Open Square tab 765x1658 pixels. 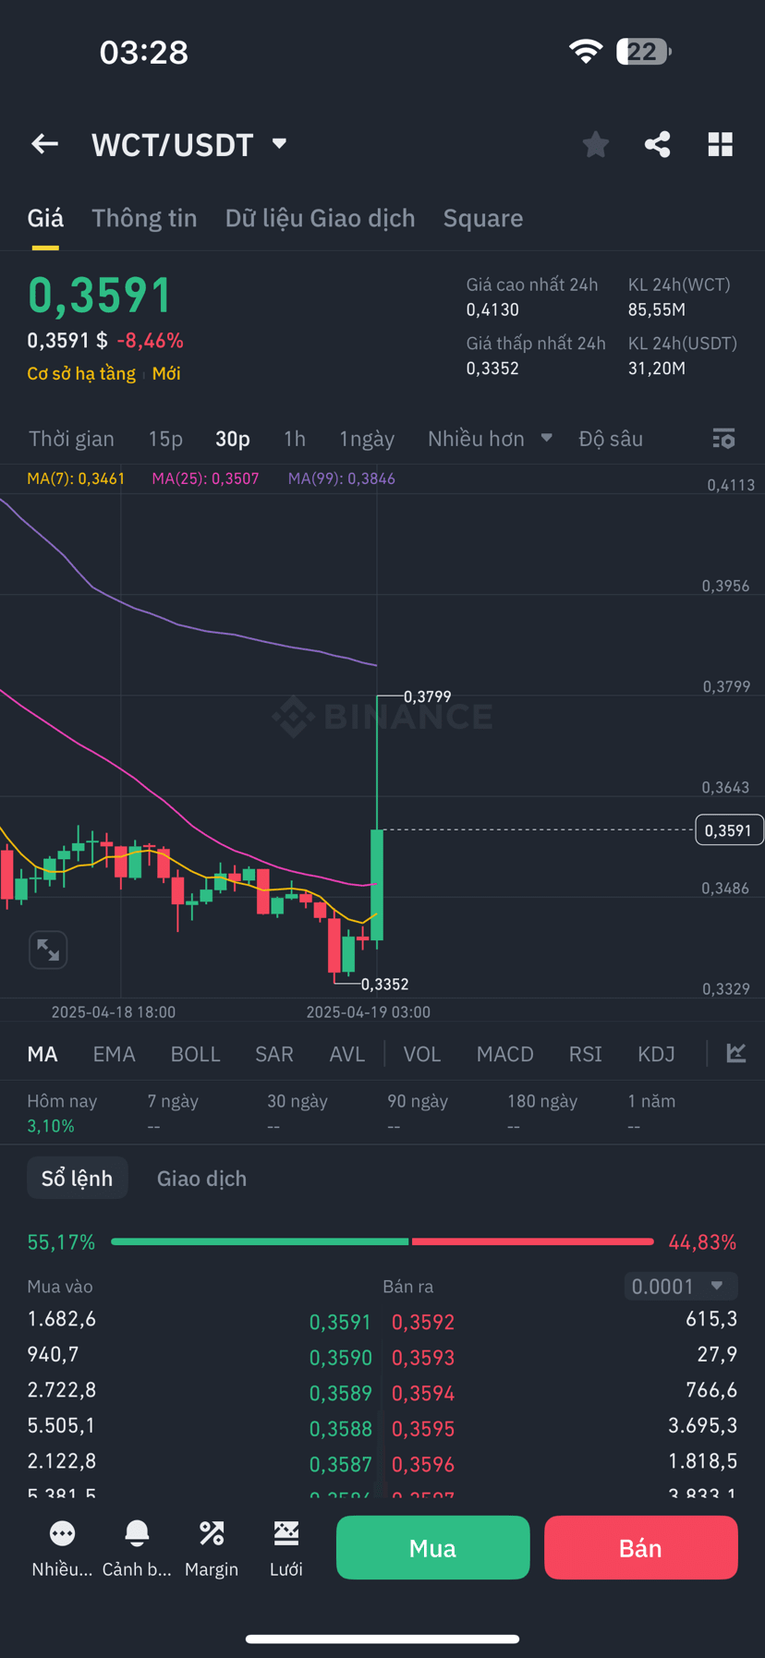click(483, 218)
